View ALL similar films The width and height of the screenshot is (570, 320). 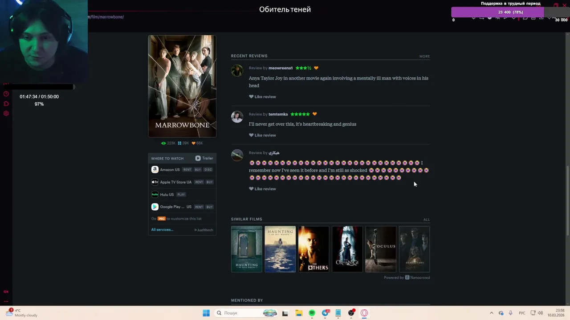point(427,220)
